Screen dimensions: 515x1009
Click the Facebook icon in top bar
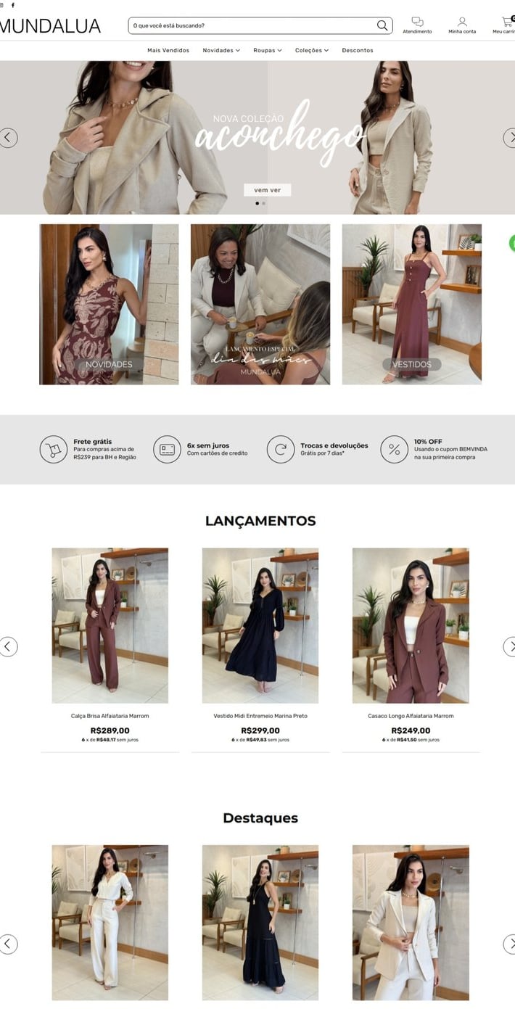click(x=12, y=5)
